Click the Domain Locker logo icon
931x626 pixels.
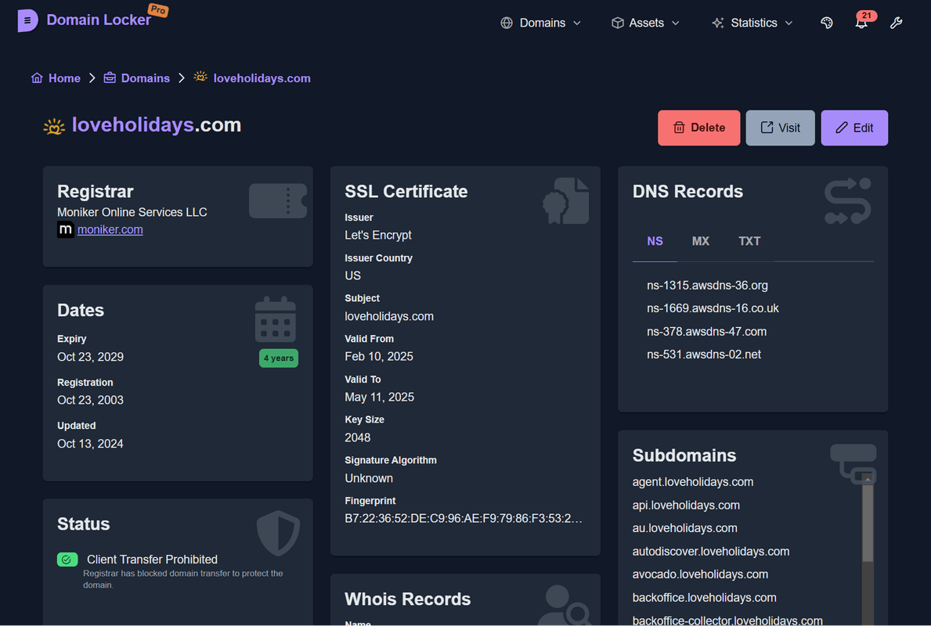pyautogui.click(x=27, y=21)
